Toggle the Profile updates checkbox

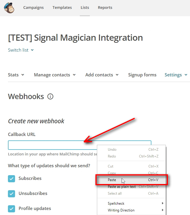11,209
